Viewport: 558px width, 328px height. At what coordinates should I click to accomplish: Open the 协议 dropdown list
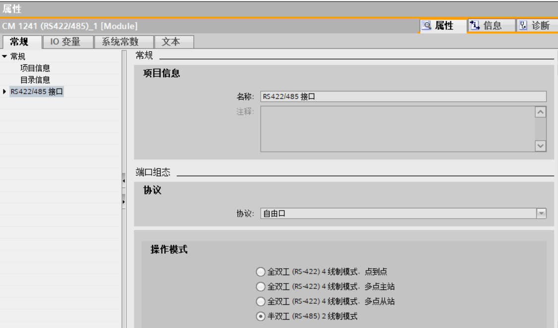[x=541, y=213]
